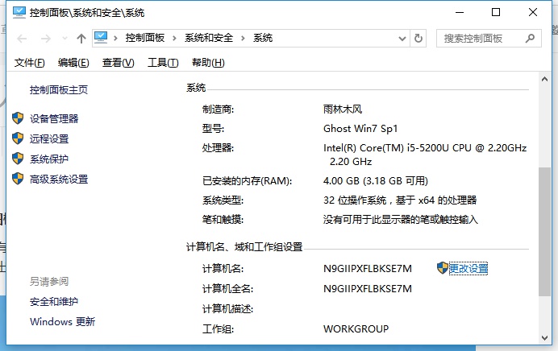Screen dimensions: 558x351
Task: Open 设备管理器 link
Action: pyautogui.click(x=54, y=118)
